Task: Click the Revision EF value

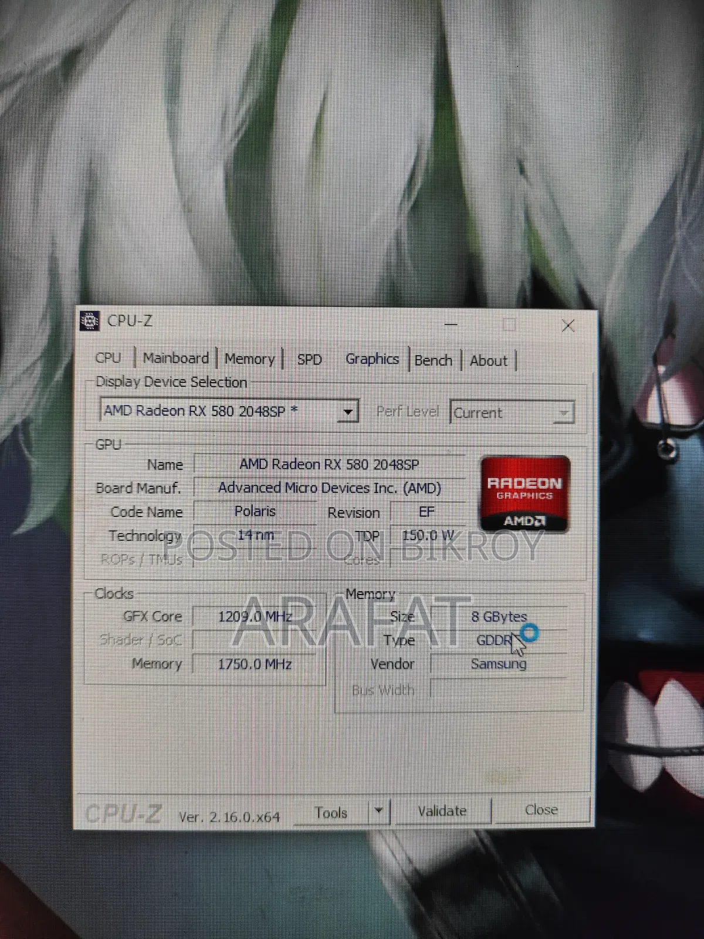Action: point(427,512)
